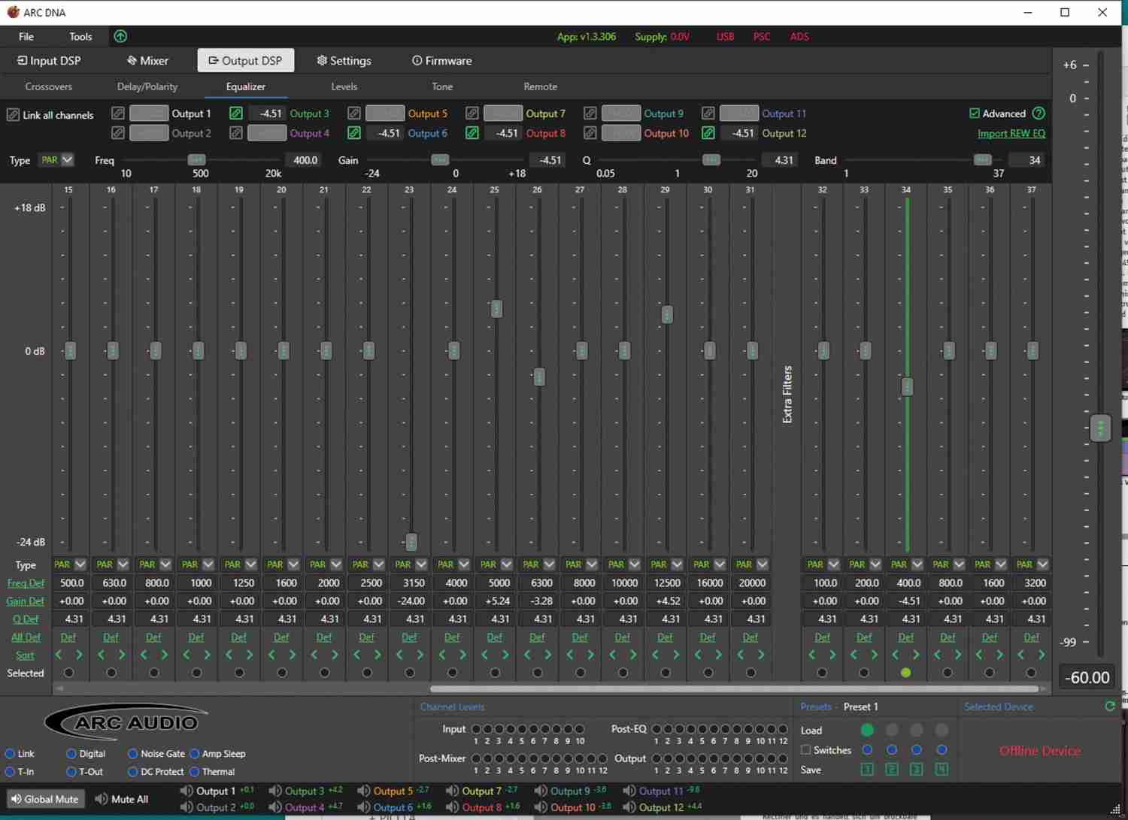Open the Delay/Polarity sub-tab

pyautogui.click(x=147, y=86)
